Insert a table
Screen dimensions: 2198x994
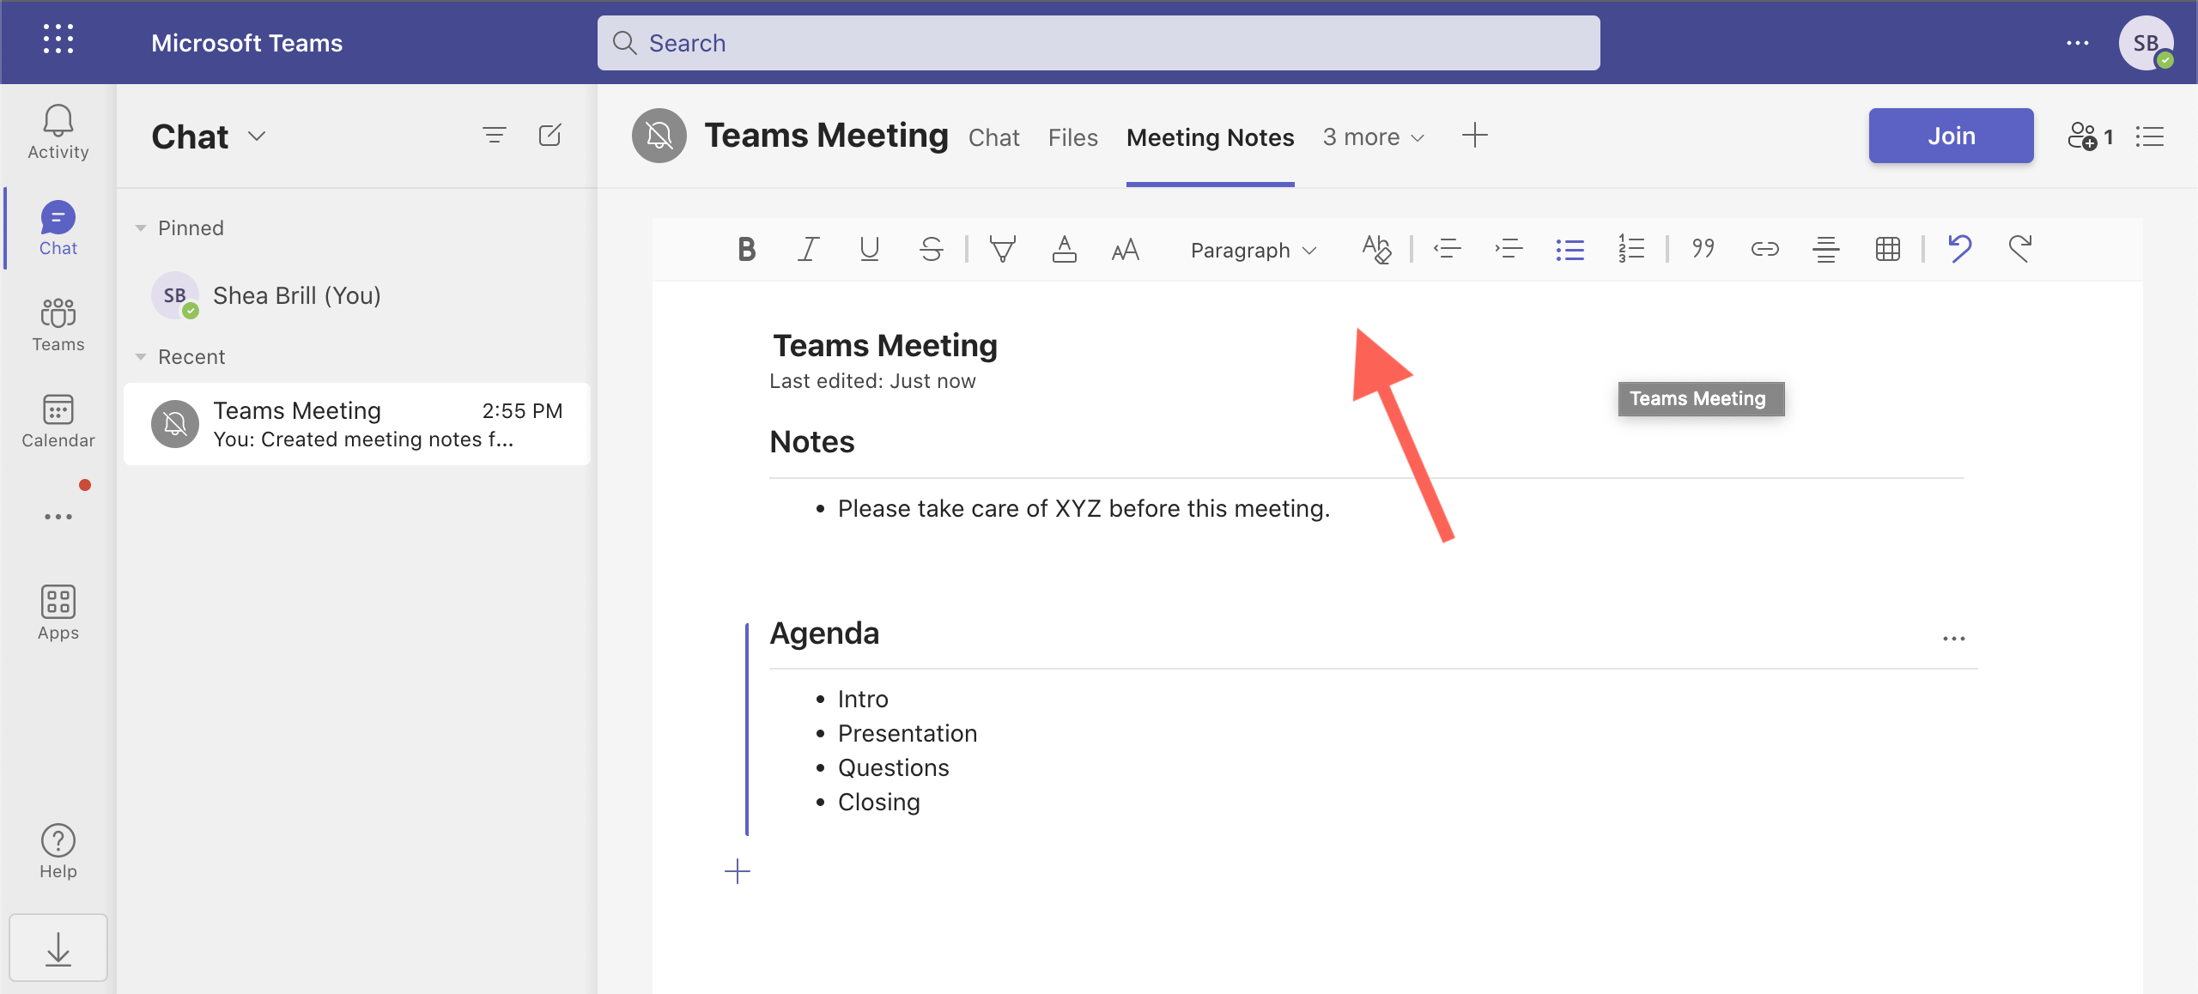1887,250
